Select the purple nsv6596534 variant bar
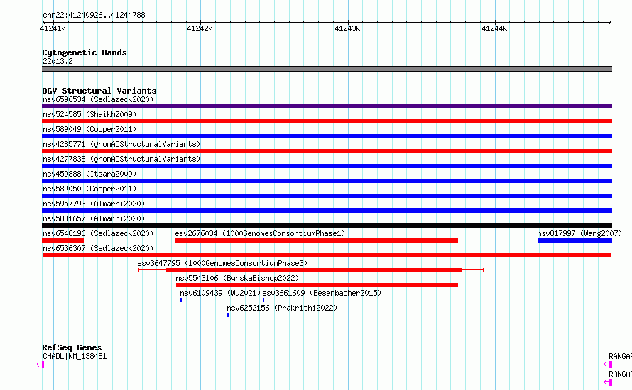Image resolution: width=632 pixels, height=390 pixels. tap(327, 106)
